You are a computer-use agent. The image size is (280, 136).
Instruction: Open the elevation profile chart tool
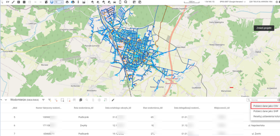coord(83,2)
